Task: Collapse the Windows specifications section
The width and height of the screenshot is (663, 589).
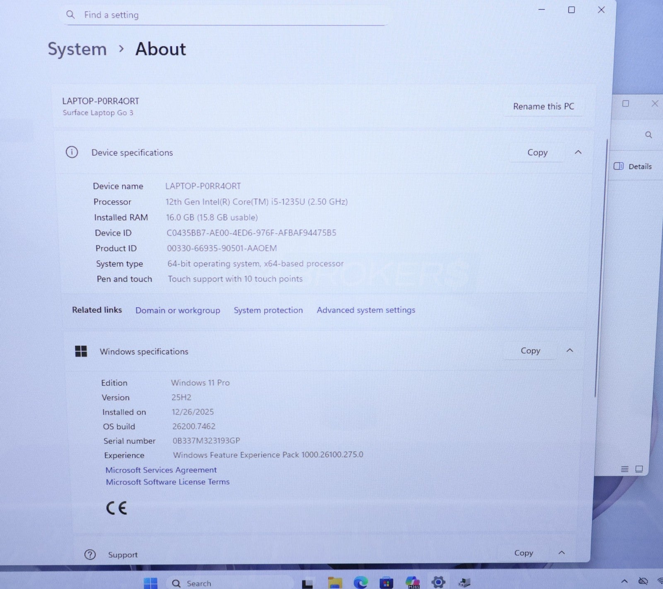Action: tap(570, 350)
